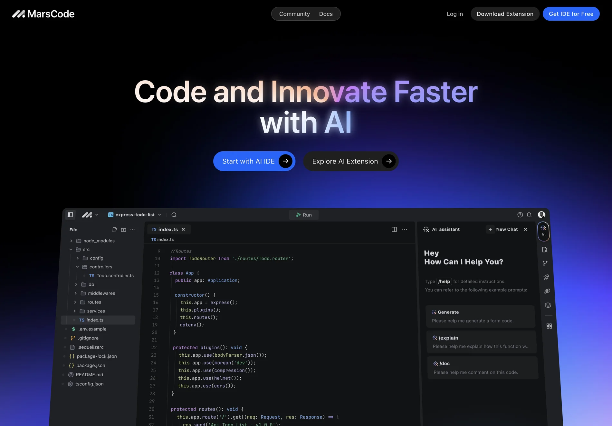The height and width of the screenshot is (426, 612).
Task: Click the user avatar icon
Action: click(x=541, y=215)
